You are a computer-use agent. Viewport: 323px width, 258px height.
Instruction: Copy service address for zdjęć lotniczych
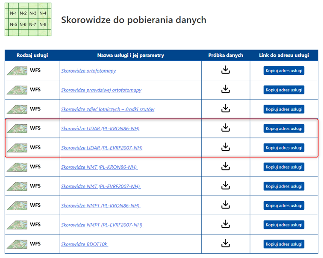point(284,109)
